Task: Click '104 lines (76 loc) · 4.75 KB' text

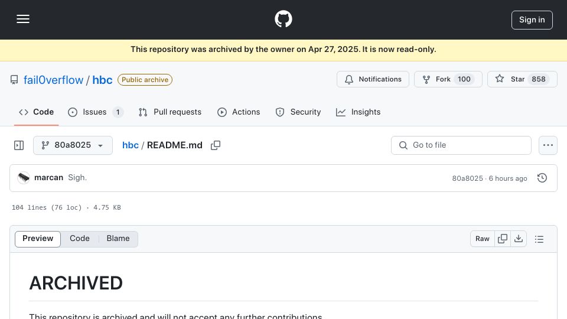Action: [66, 207]
